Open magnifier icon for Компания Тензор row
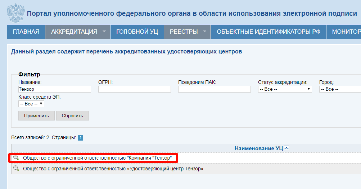The height and width of the screenshot is (189, 361). pos(16,158)
